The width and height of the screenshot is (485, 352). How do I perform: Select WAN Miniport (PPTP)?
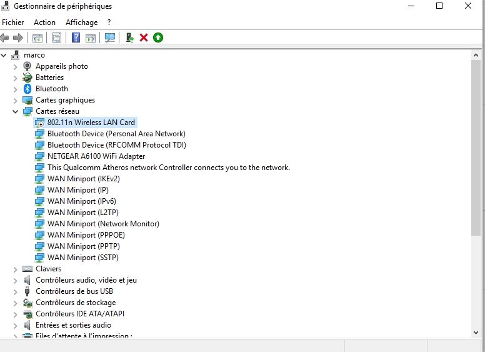tap(84, 246)
